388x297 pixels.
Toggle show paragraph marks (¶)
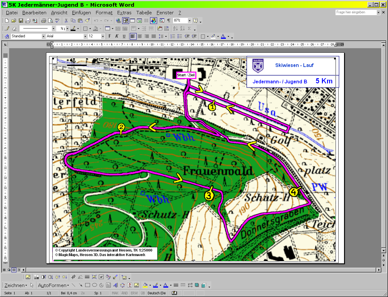[x=169, y=21]
